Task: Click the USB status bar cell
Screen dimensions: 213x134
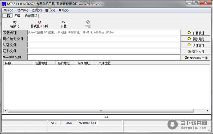Action: click(69, 123)
